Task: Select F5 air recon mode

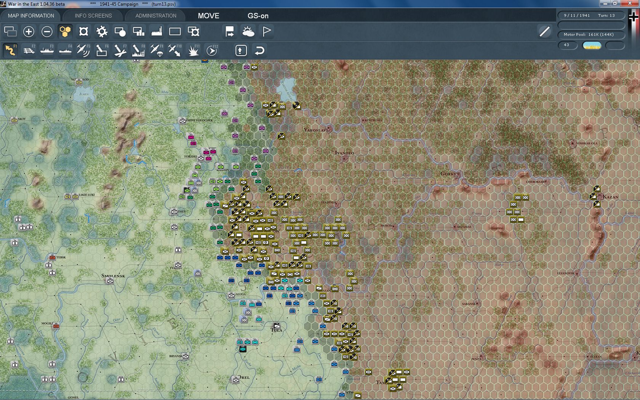Action: click(83, 50)
